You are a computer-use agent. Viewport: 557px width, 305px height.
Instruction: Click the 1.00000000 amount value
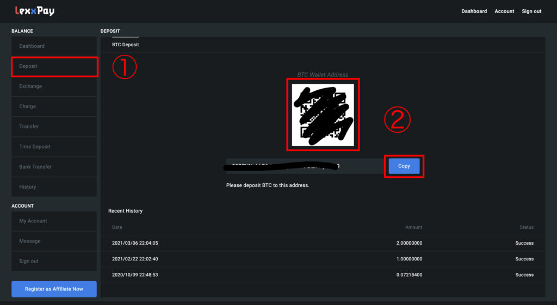tap(409, 259)
